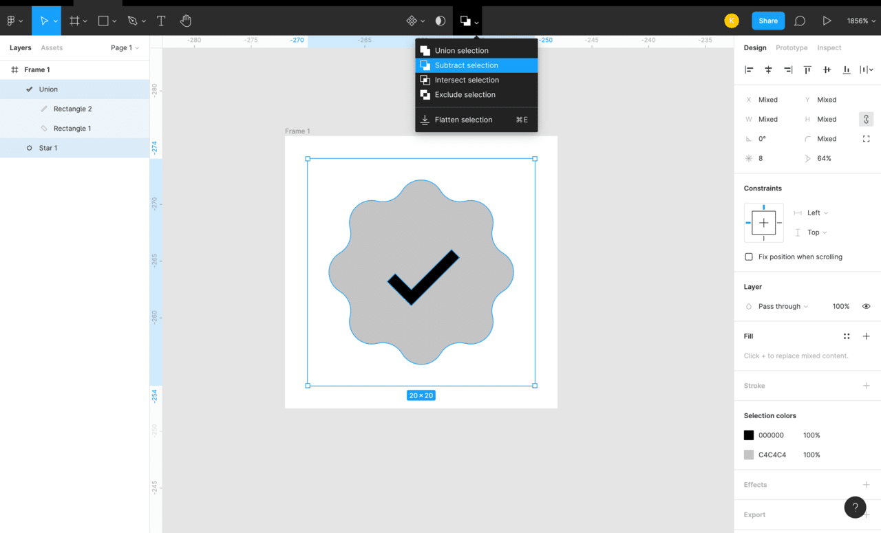
Task: Toggle constrain proportions link icon
Action: (x=866, y=119)
